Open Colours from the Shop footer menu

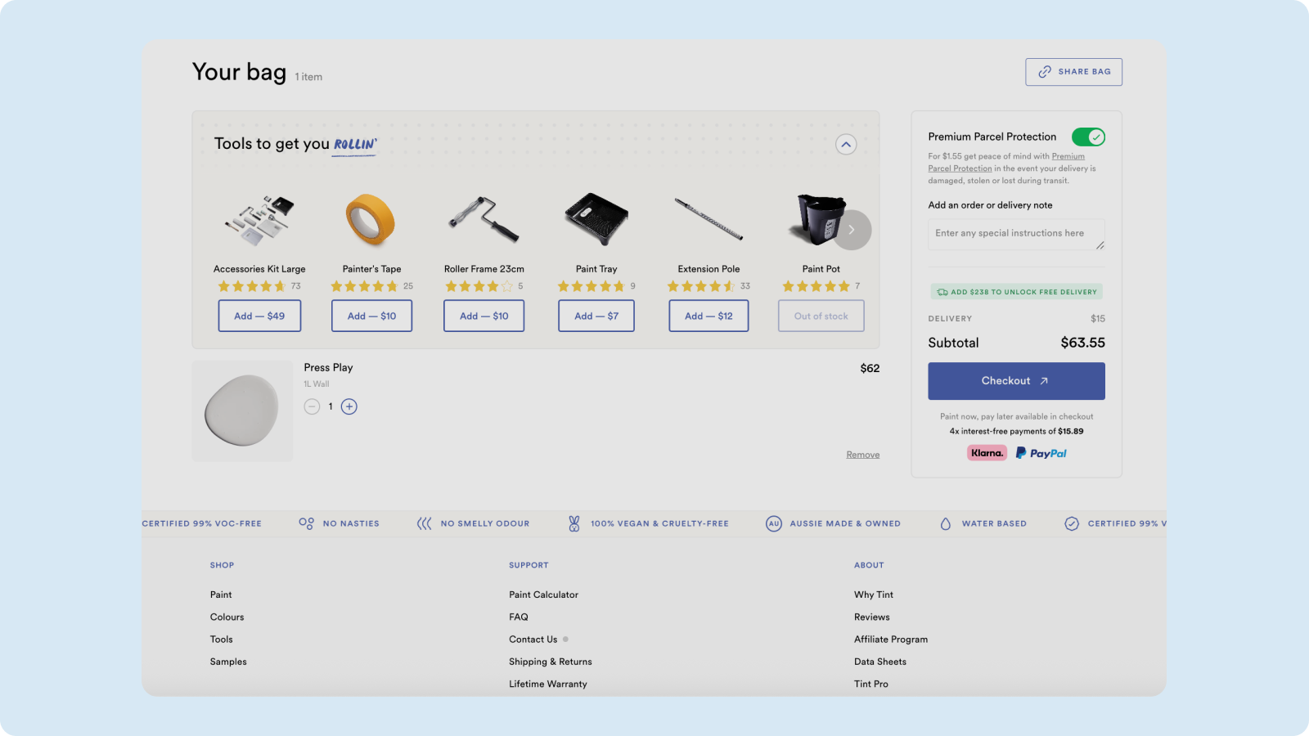click(227, 617)
